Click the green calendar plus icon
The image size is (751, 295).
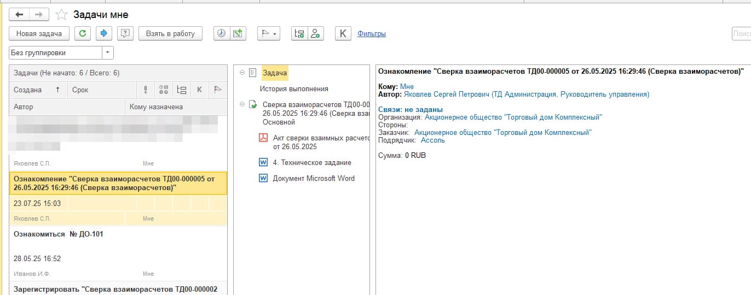pyautogui.click(x=237, y=33)
